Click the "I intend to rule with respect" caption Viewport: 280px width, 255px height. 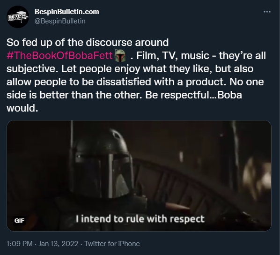point(140,219)
